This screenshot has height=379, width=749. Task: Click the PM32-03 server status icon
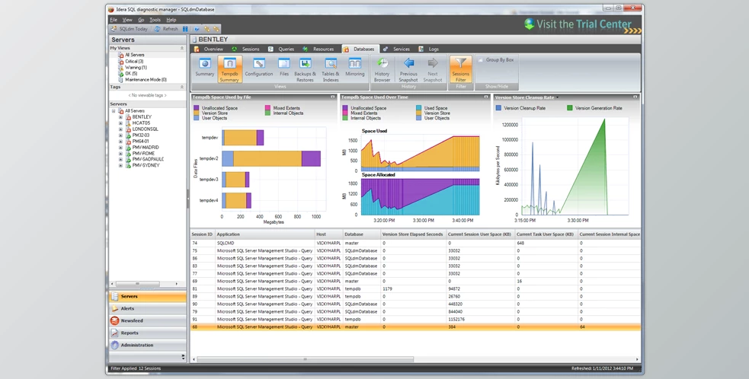click(128, 135)
